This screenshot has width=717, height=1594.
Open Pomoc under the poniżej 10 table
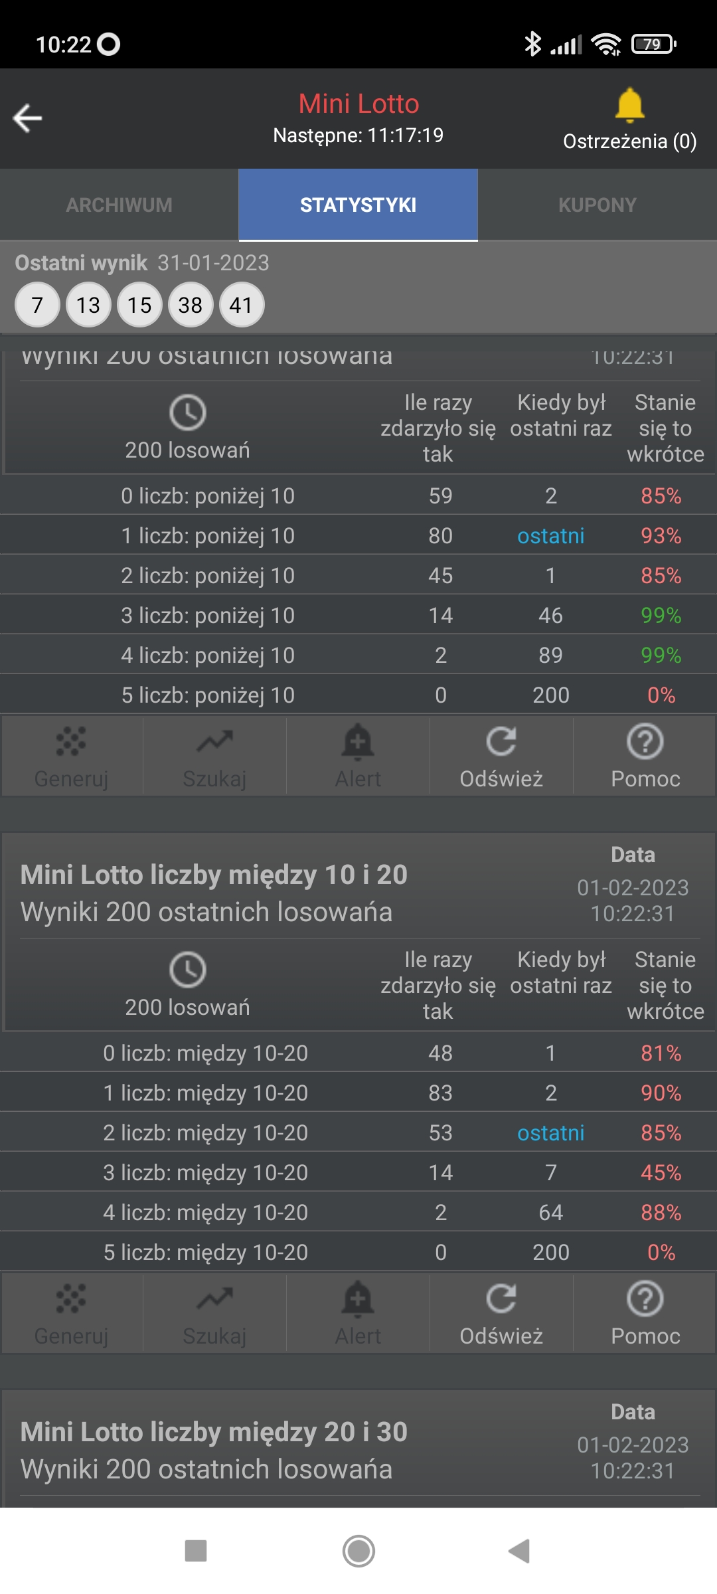click(x=645, y=756)
